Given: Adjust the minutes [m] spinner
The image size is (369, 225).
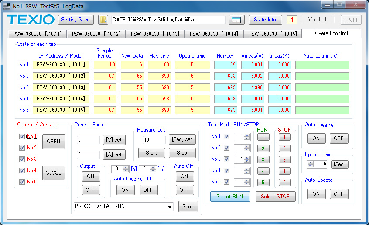Looking at the screenshot, I should click(x=153, y=169).
